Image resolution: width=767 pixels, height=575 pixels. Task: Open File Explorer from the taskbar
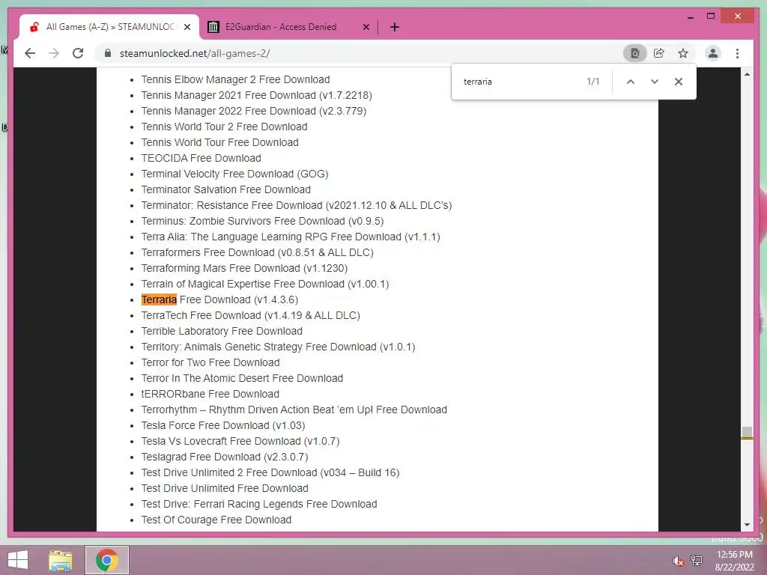pyautogui.click(x=61, y=560)
